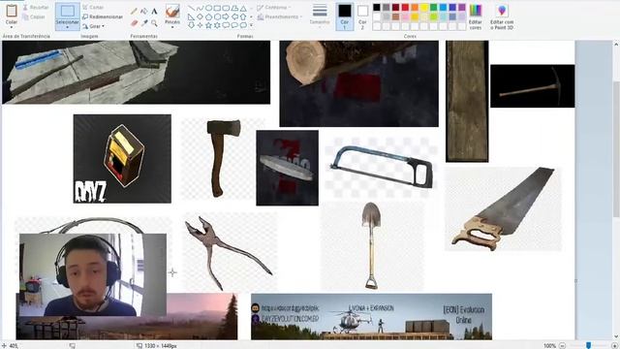The image size is (620, 349).
Task: Choose the Oval callout shape
Action: click(x=234, y=25)
